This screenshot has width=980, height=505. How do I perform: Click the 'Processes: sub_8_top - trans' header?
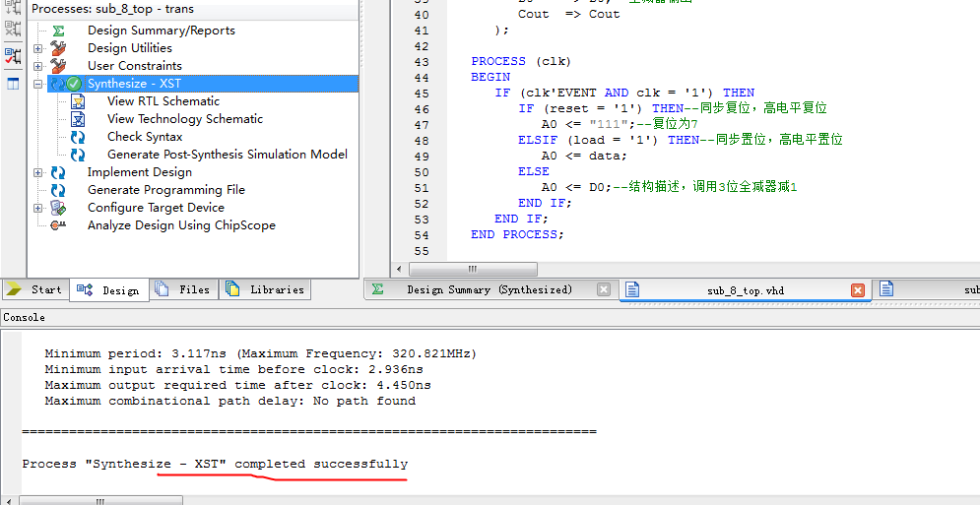pyautogui.click(x=112, y=9)
